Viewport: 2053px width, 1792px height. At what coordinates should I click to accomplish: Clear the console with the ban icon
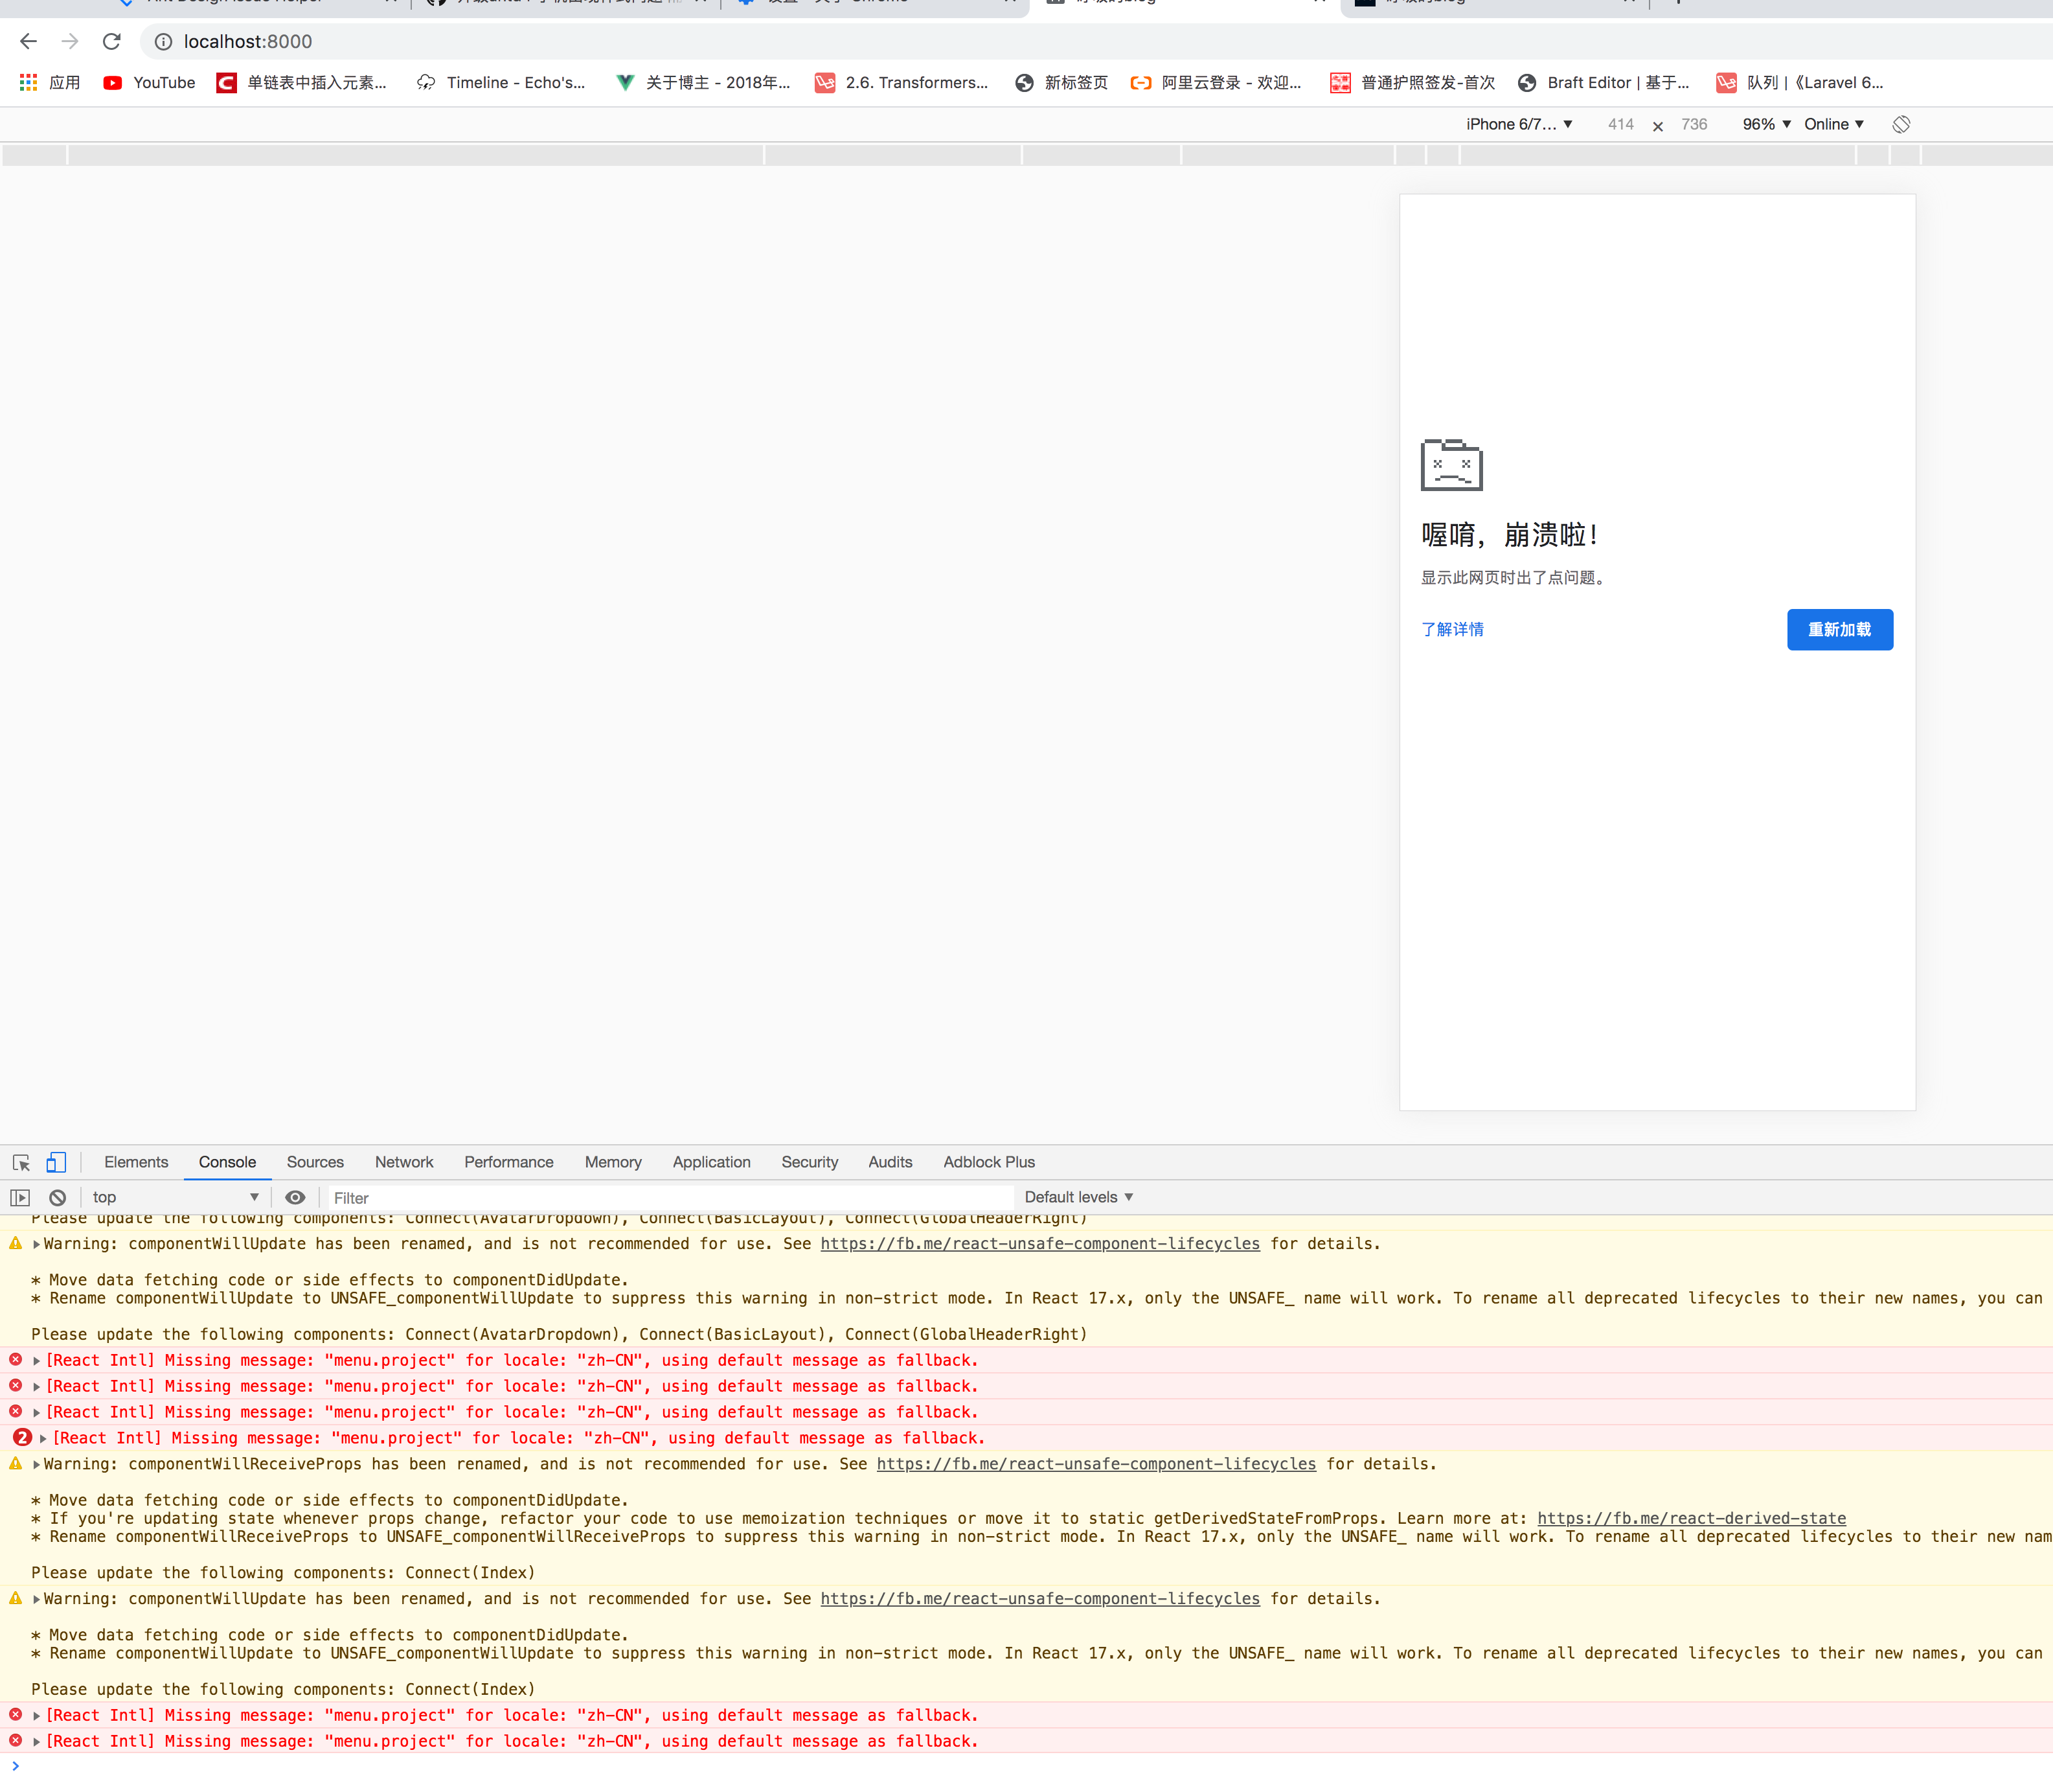[58, 1197]
